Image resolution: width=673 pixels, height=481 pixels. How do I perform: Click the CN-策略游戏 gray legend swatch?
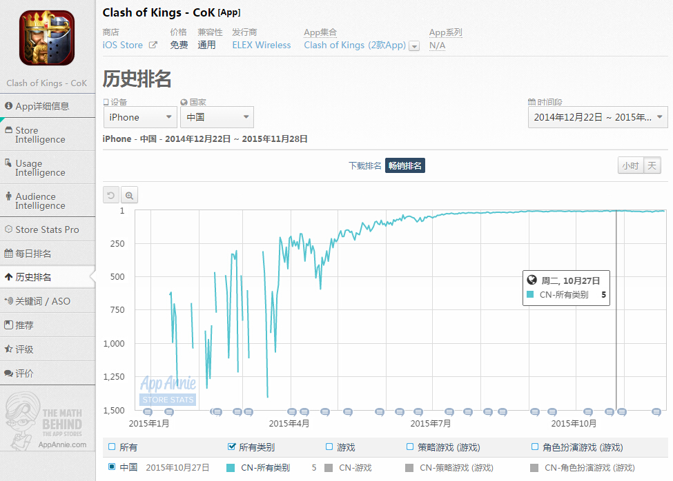pyautogui.click(x=409, y=468)
